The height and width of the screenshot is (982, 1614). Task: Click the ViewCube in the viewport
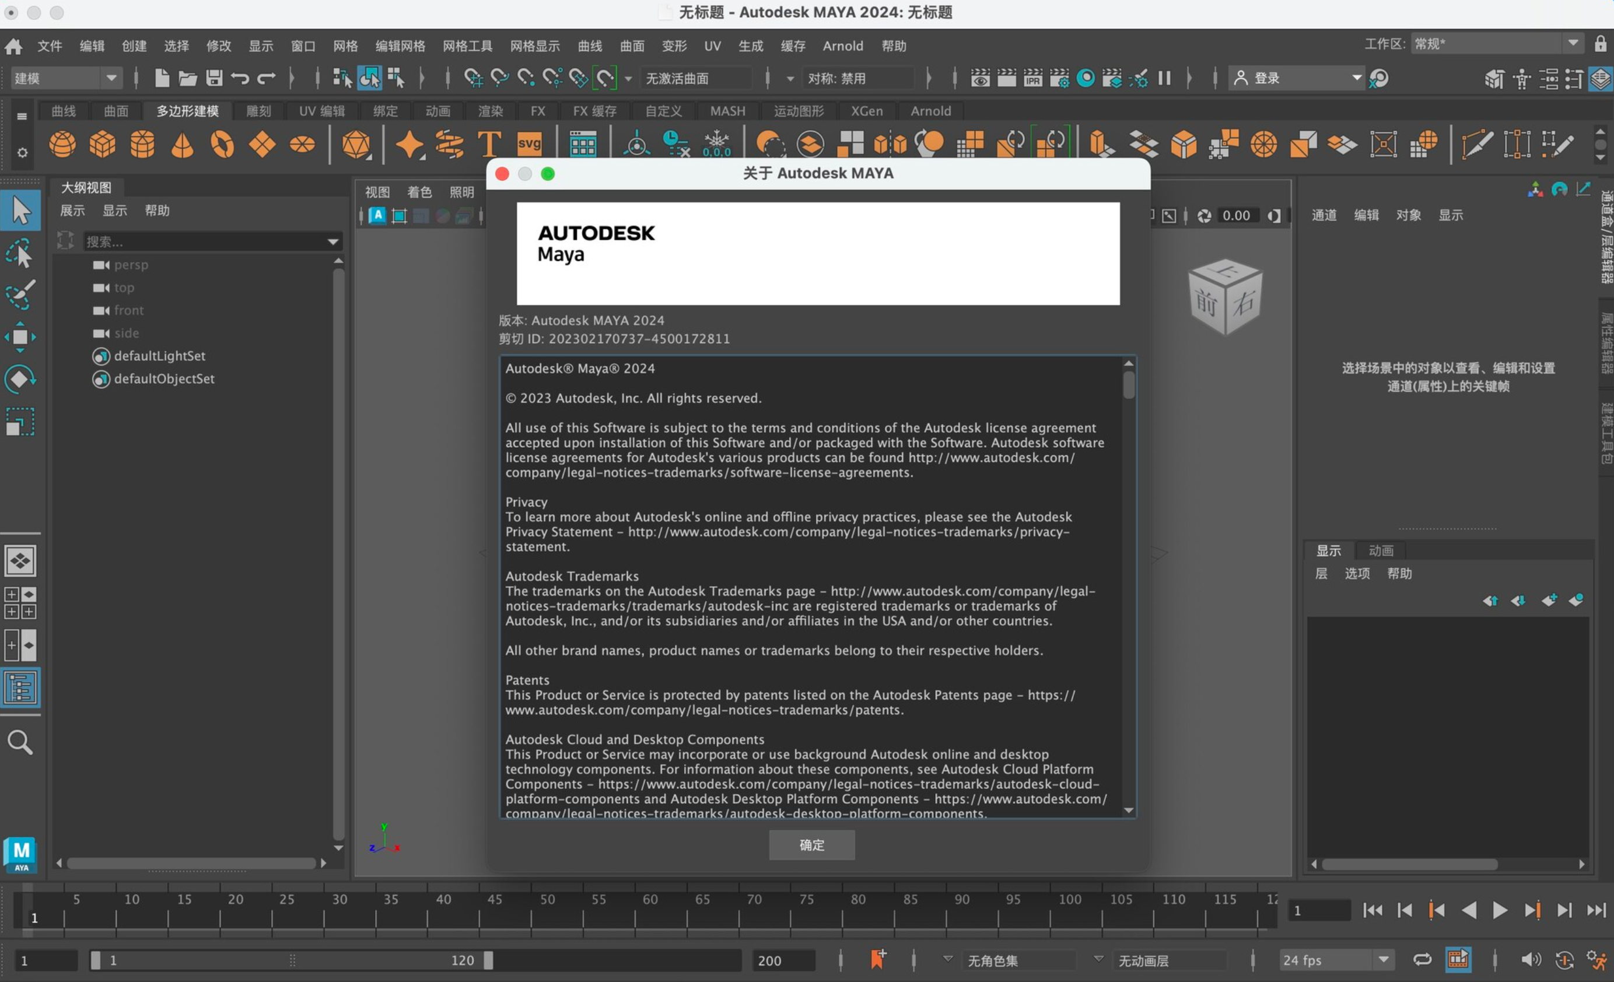(1225, 297)
